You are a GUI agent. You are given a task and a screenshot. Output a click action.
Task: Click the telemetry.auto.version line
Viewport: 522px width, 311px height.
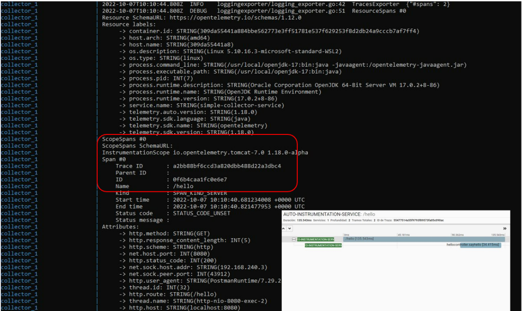click(x=188, y=112)
